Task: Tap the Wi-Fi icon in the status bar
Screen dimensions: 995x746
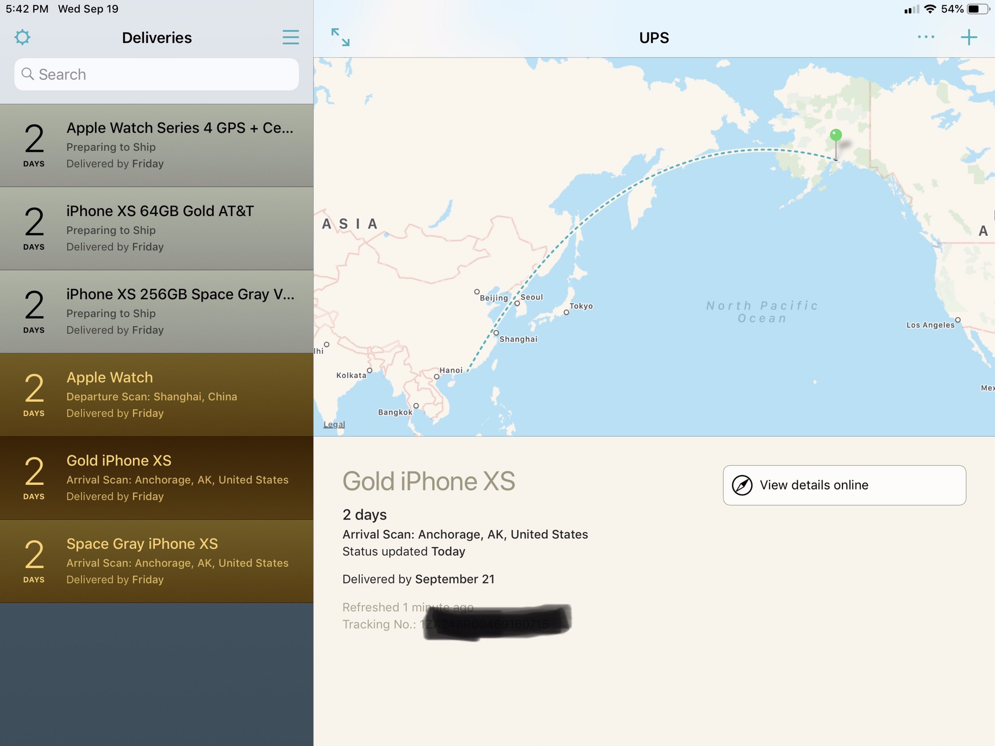Action: pyautogui.click(x=930, y=9)
